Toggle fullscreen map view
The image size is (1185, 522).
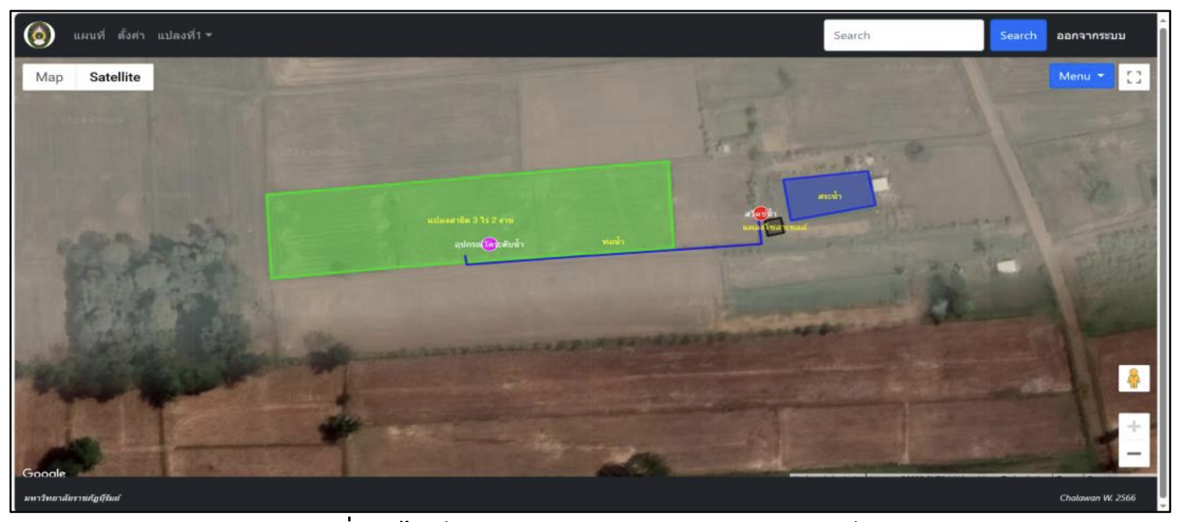(x=1134, y=77)
